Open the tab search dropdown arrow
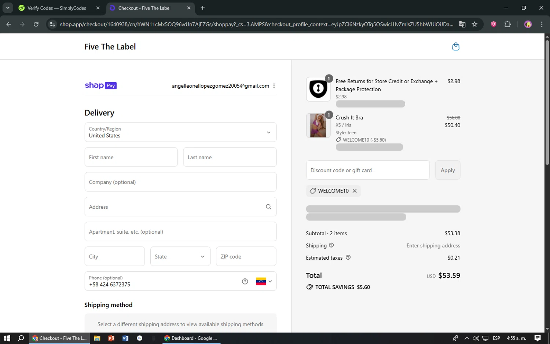The image size is (550, 344). click(8, 8)
